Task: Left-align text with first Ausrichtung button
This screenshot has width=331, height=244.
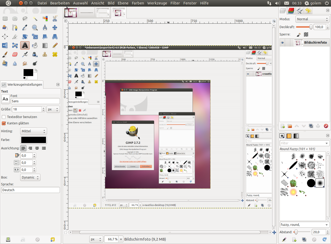Action: [24, 148]
